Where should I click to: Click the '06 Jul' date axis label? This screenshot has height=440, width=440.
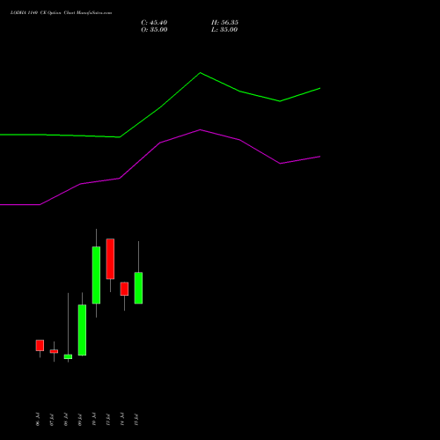click(x=38, y=419)
